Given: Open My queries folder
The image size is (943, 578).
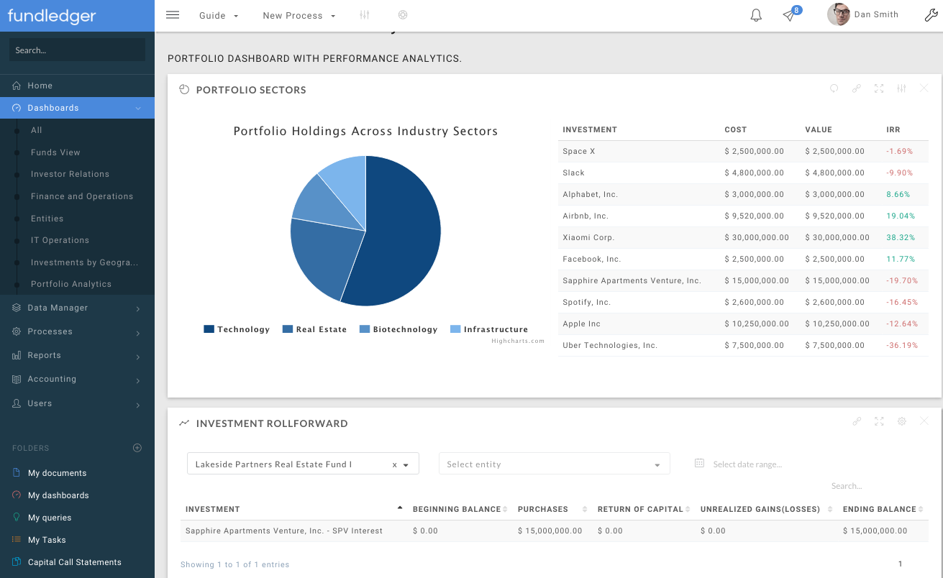Looking at the screenshot, I should point(50,518).
